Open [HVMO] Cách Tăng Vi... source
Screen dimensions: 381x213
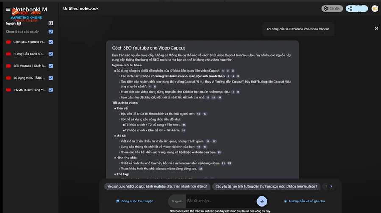click(29, 90)
